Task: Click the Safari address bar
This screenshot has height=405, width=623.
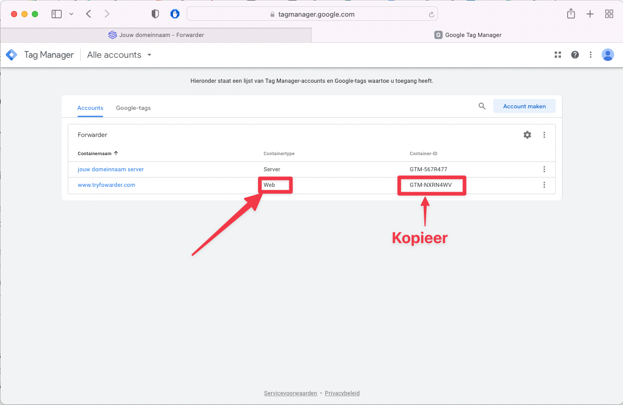Action: pyautogui.click(x=312, y=14)
